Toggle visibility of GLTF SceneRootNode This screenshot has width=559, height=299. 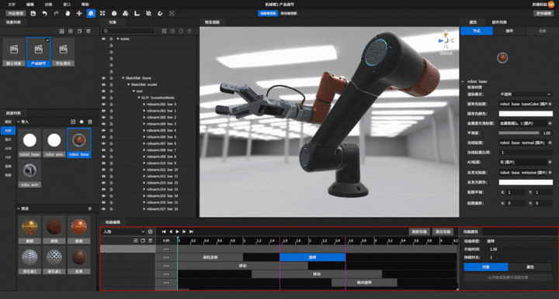(x=104, y=98)
